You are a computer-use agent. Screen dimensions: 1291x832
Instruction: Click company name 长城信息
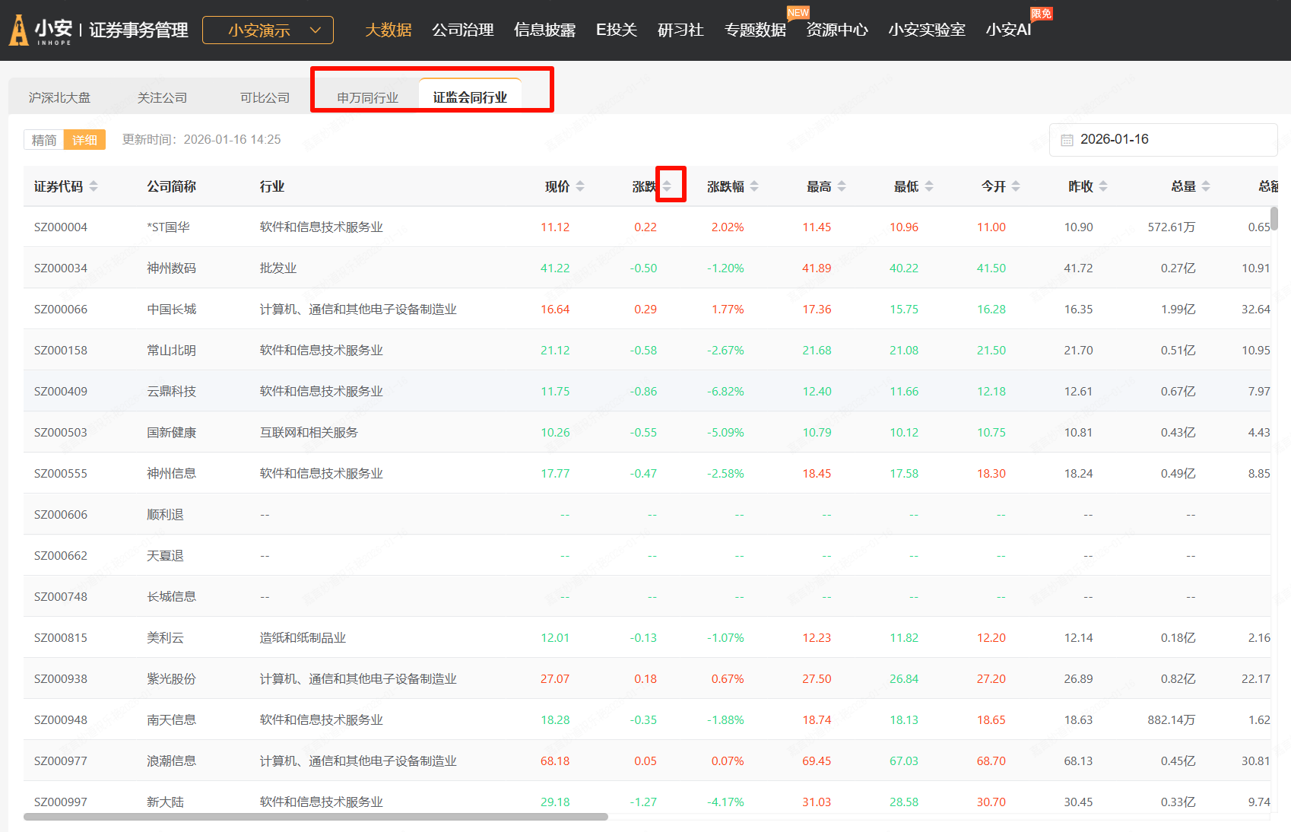171,596
